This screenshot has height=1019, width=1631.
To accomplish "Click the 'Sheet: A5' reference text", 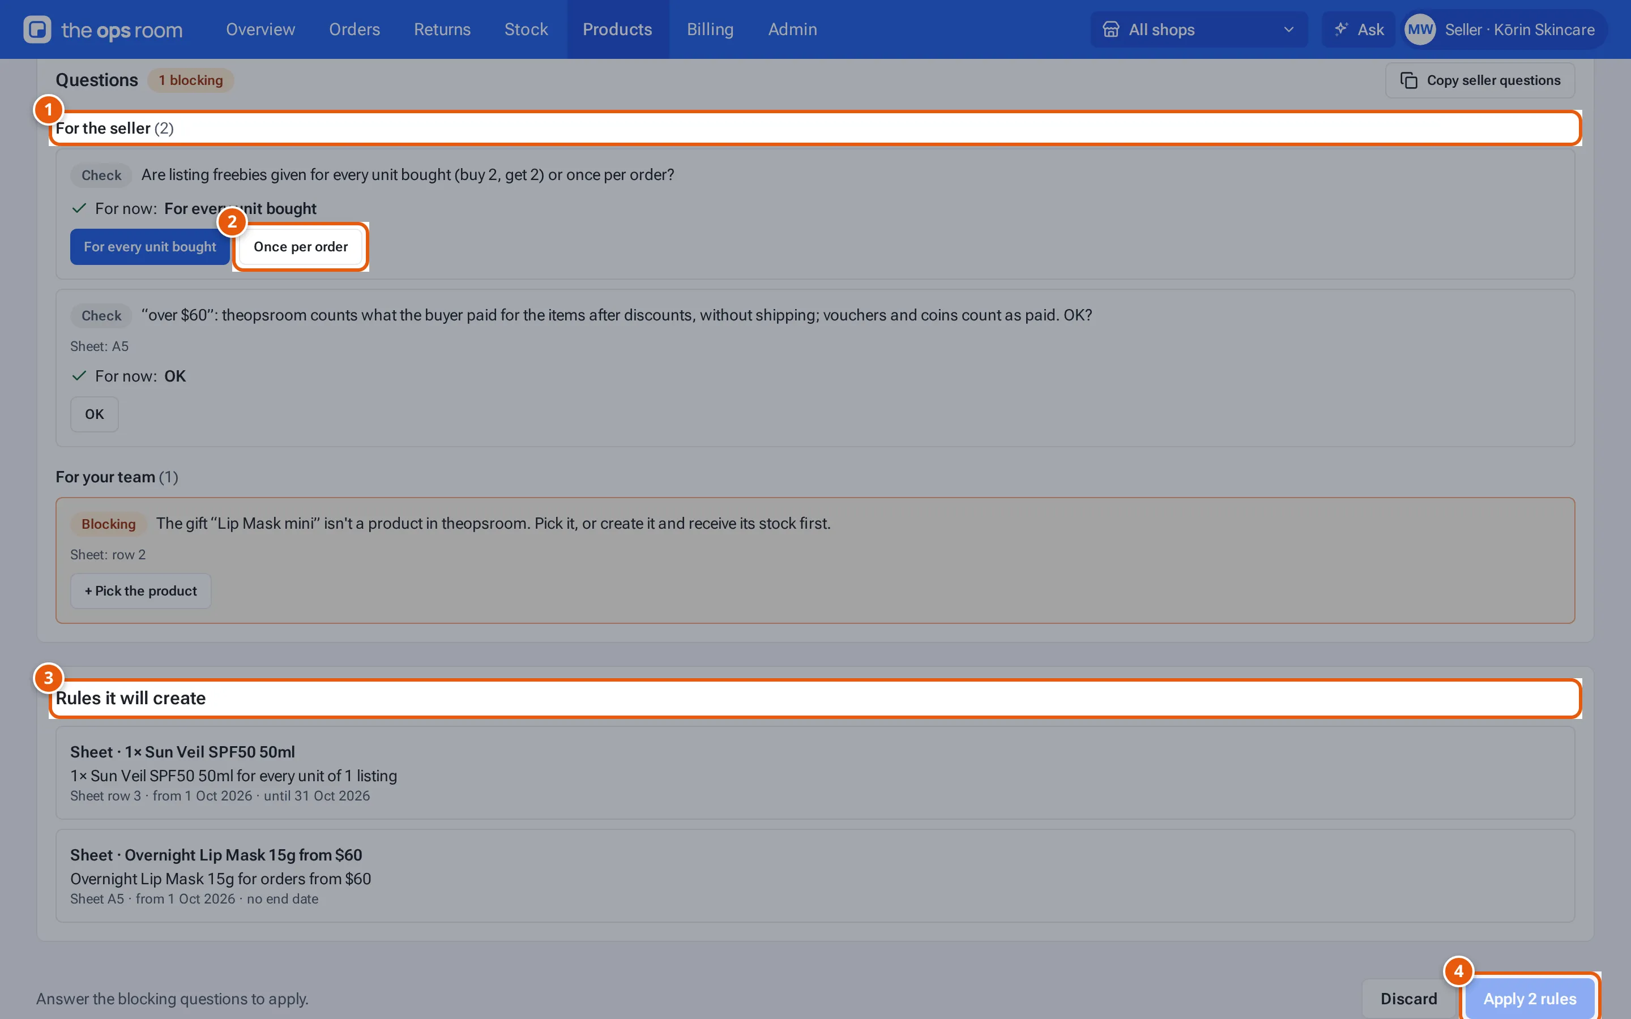I will (99, 346).
